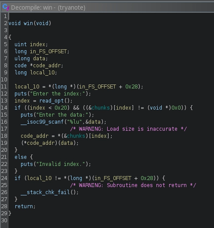
Task: Select the 0x20 constant in the condition
Action: pyautogui.click(x=61, y=108)
